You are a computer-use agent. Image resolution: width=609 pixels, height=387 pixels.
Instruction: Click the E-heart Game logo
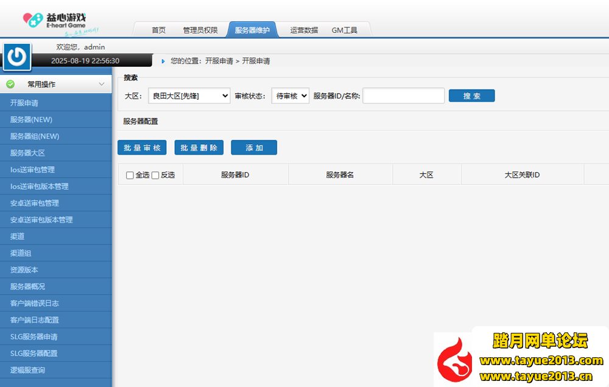point(61,23)
